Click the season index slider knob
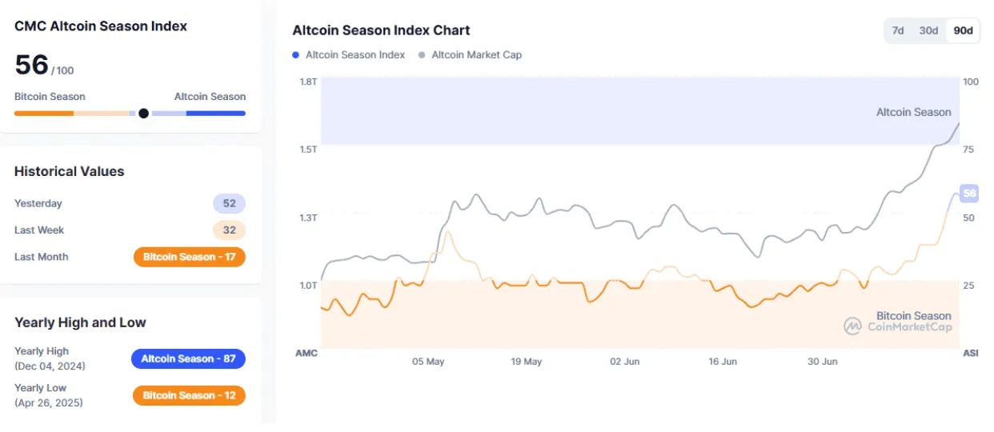The image size is (994, 432). 143,113
